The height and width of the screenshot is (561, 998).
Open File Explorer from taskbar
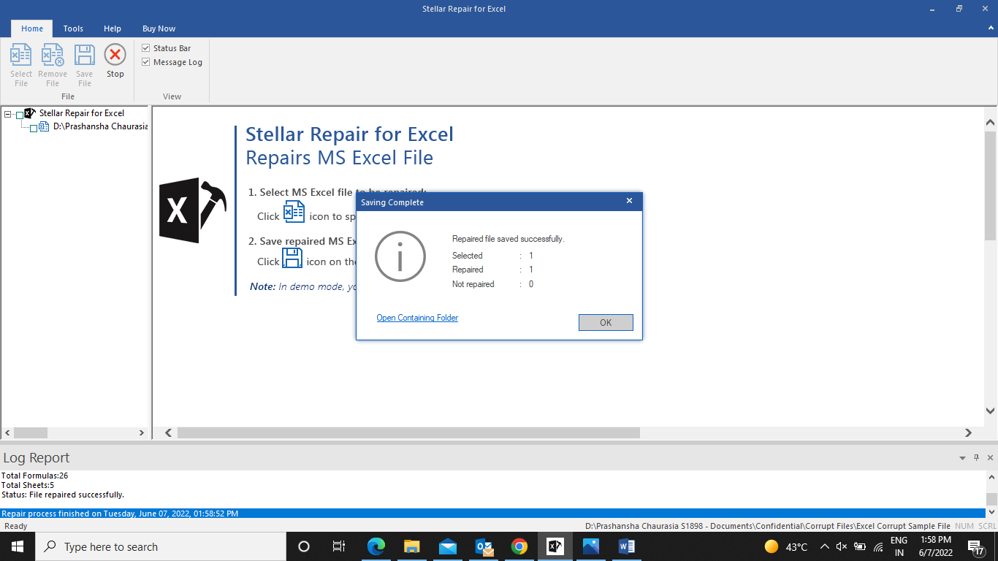coord(411,546)
